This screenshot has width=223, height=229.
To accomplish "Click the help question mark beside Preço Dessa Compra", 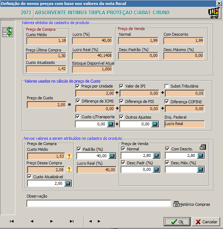I will [69, 169].
